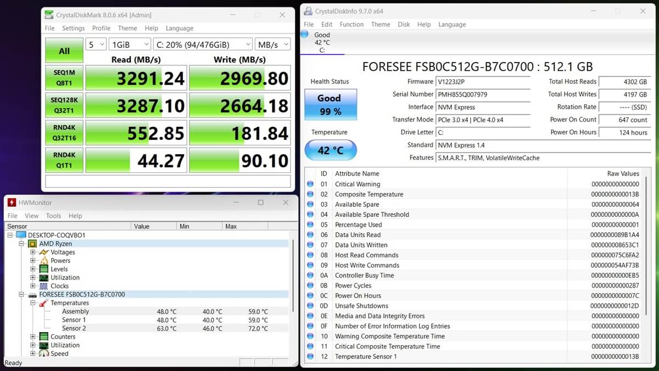Image resolution: width=659 pixels, height=371 pixels.
Task: Click the FORESEE drive icon in HWMonitor tree
Action: (32, 295)
